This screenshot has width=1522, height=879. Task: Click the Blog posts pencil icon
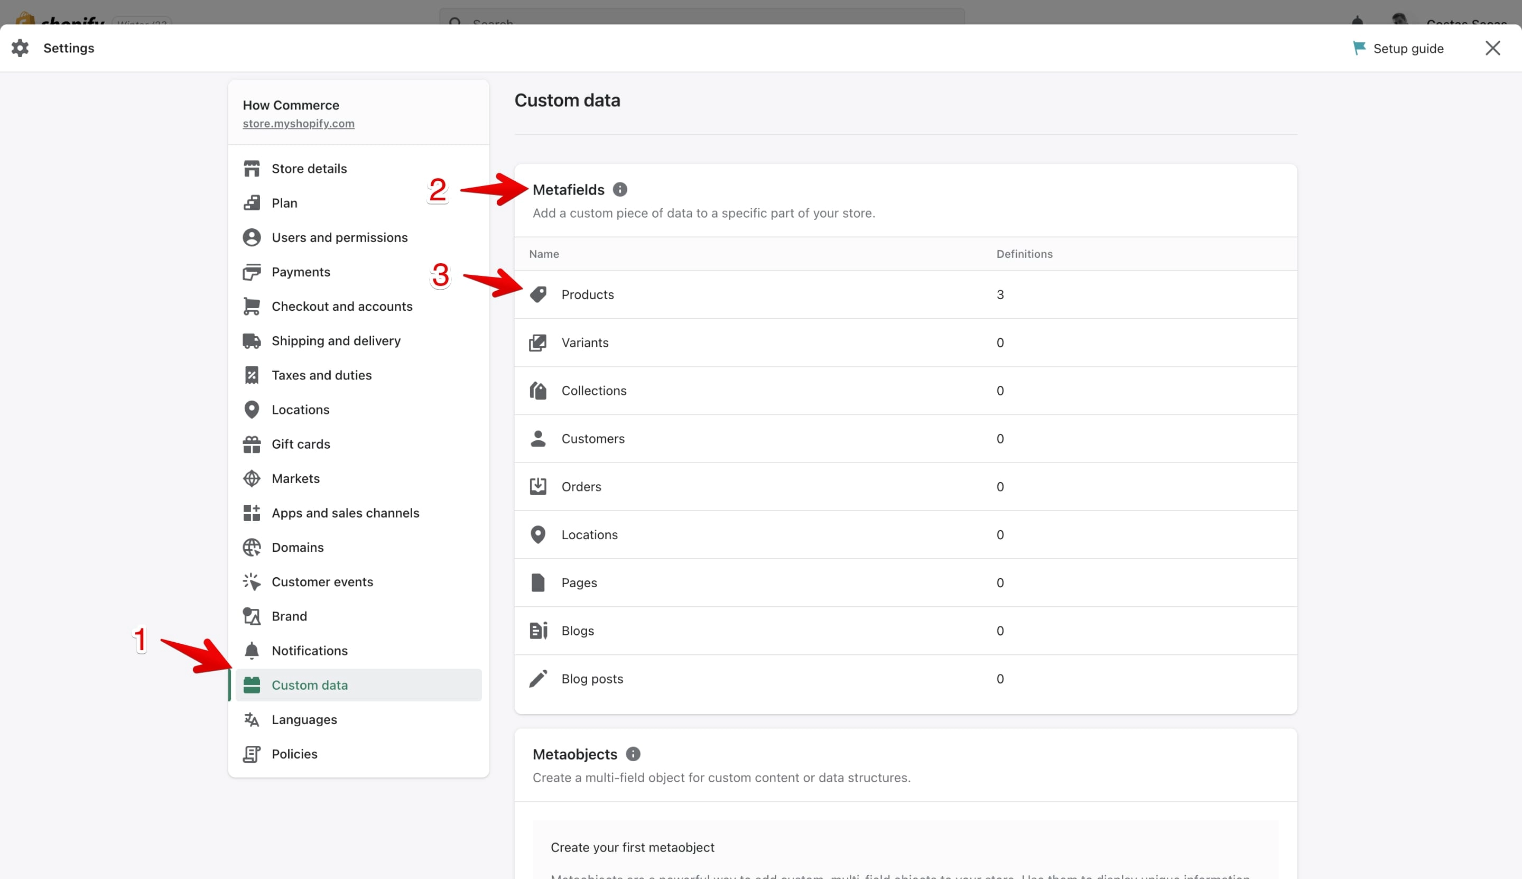(537, 679)
